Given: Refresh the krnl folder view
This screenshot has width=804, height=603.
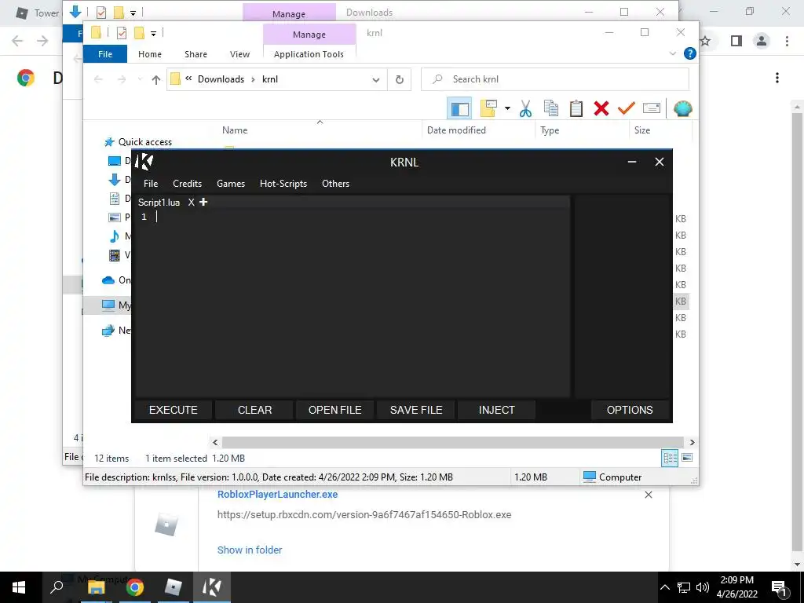Looking at the screenshot, I should click(x=400, y=79).
